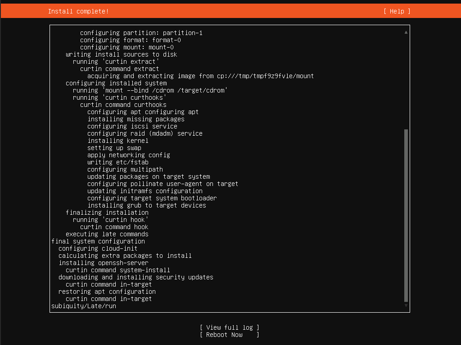The image size is (461, 345).
Task: Open the Help menu
Action: pyautogui.click(x=397, y=11)
